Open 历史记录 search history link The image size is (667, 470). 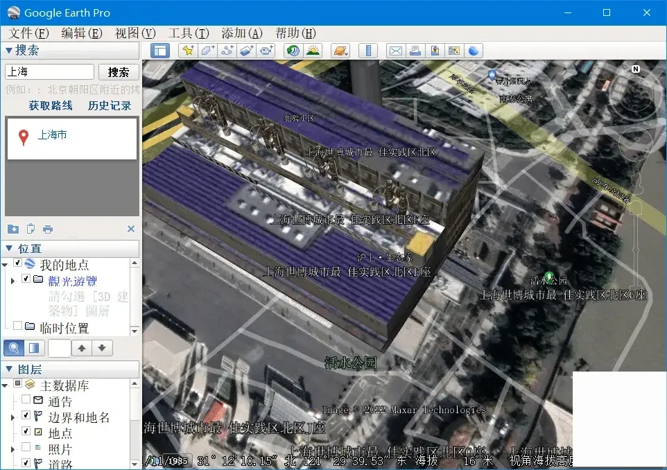(x=110, y=105)
